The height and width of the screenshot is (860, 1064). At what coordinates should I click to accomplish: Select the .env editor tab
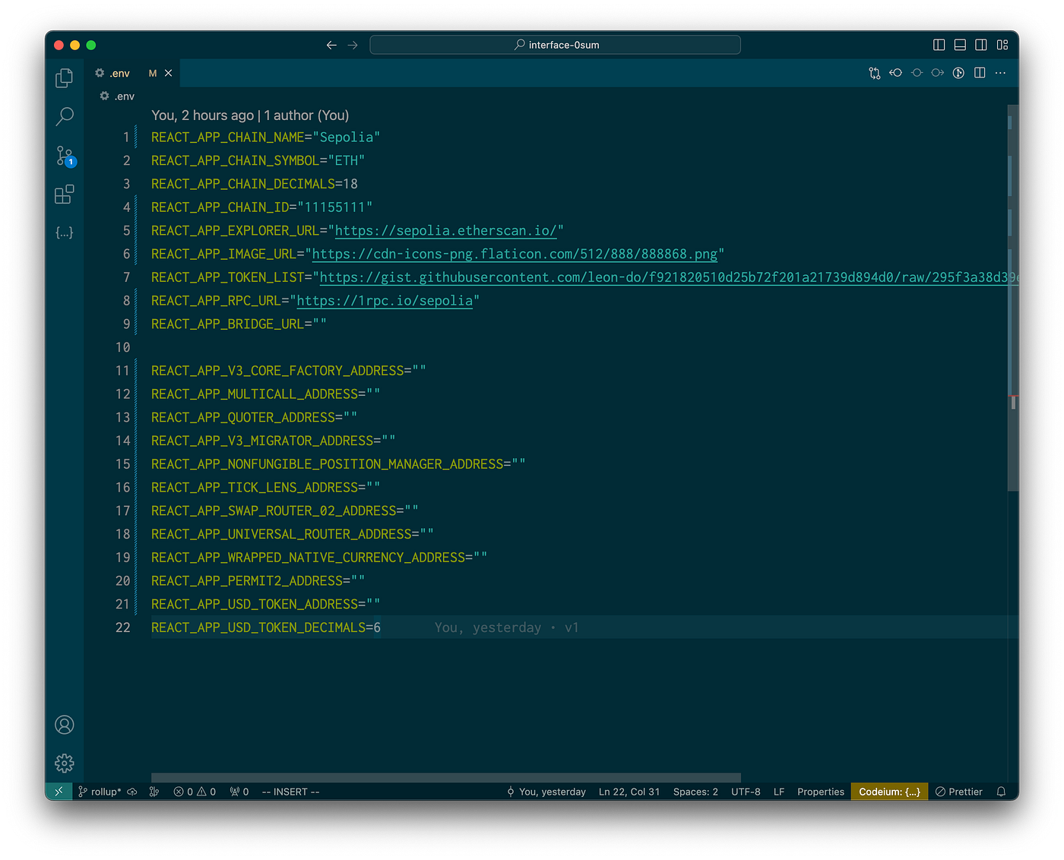pyautogui.click(x=133, y=73)
